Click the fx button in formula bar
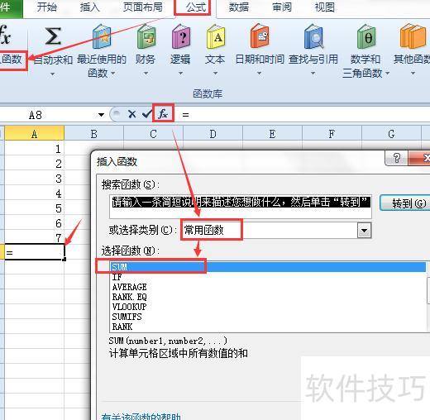 click(x=163, y=113)
